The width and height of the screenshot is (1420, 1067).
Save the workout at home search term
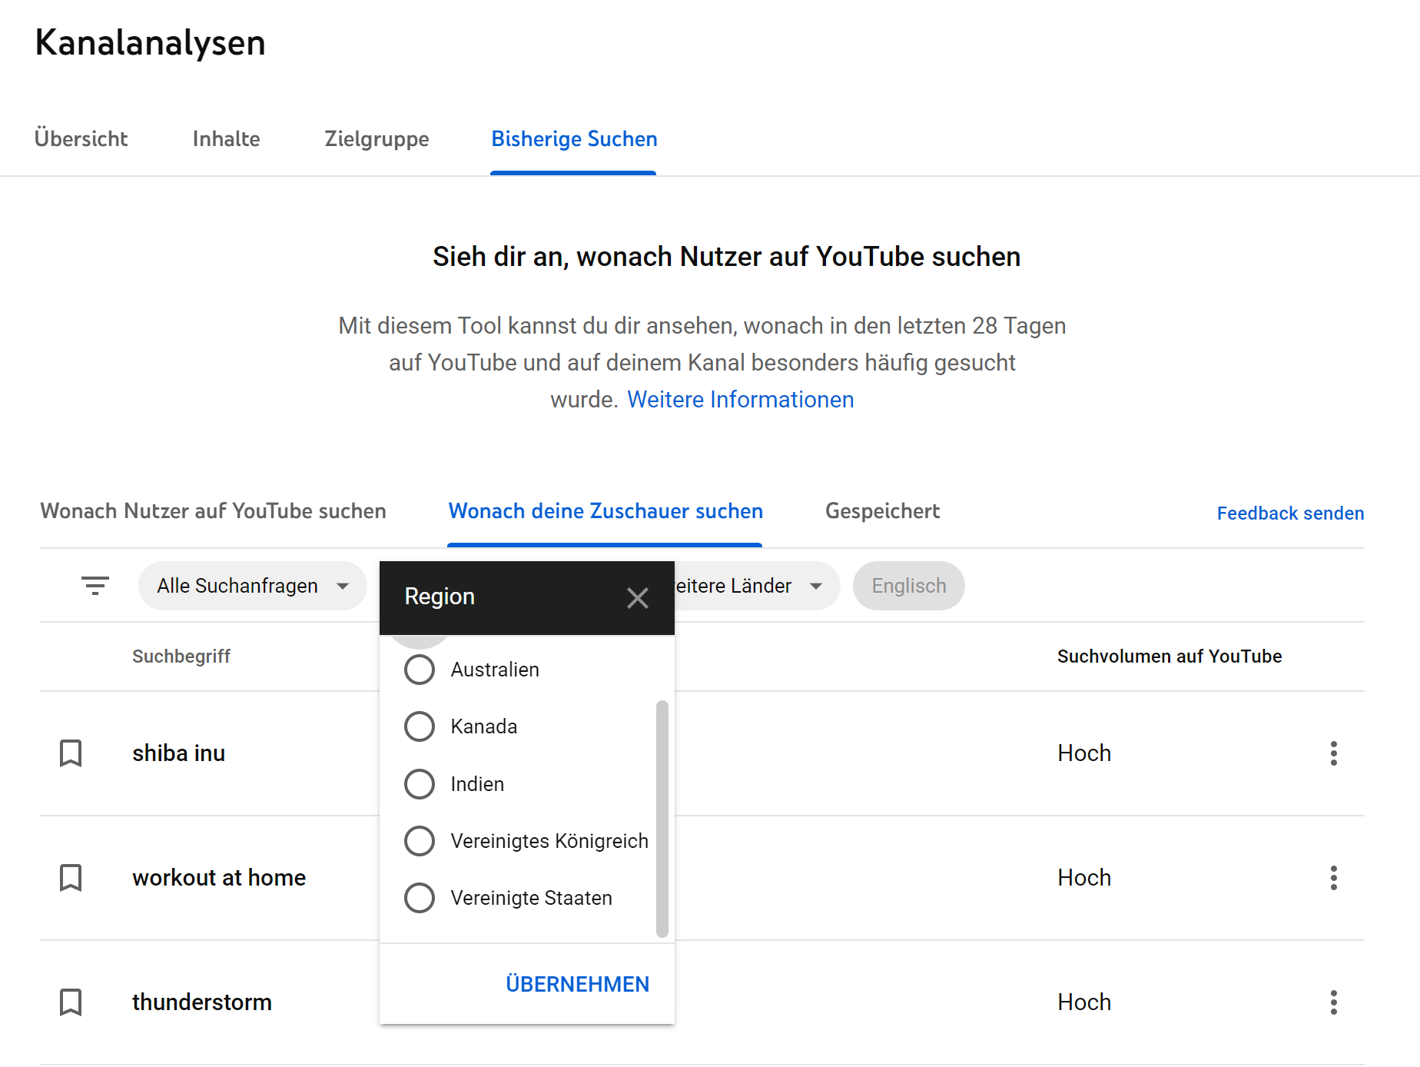point(71,878)
